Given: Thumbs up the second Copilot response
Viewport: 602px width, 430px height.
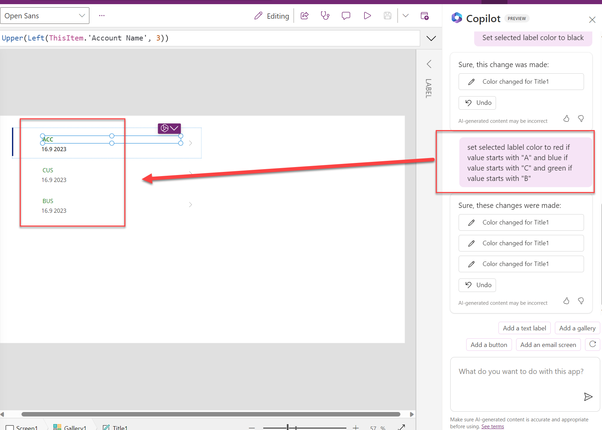Looking at the screenshot, I should point(566,301).
